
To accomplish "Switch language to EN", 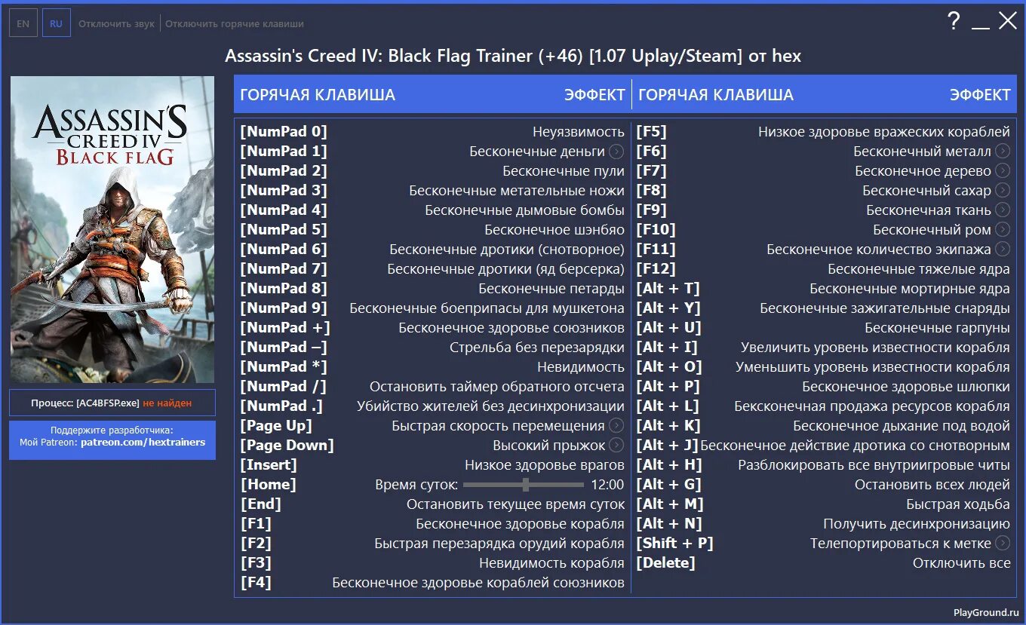I will click(23, 23).
